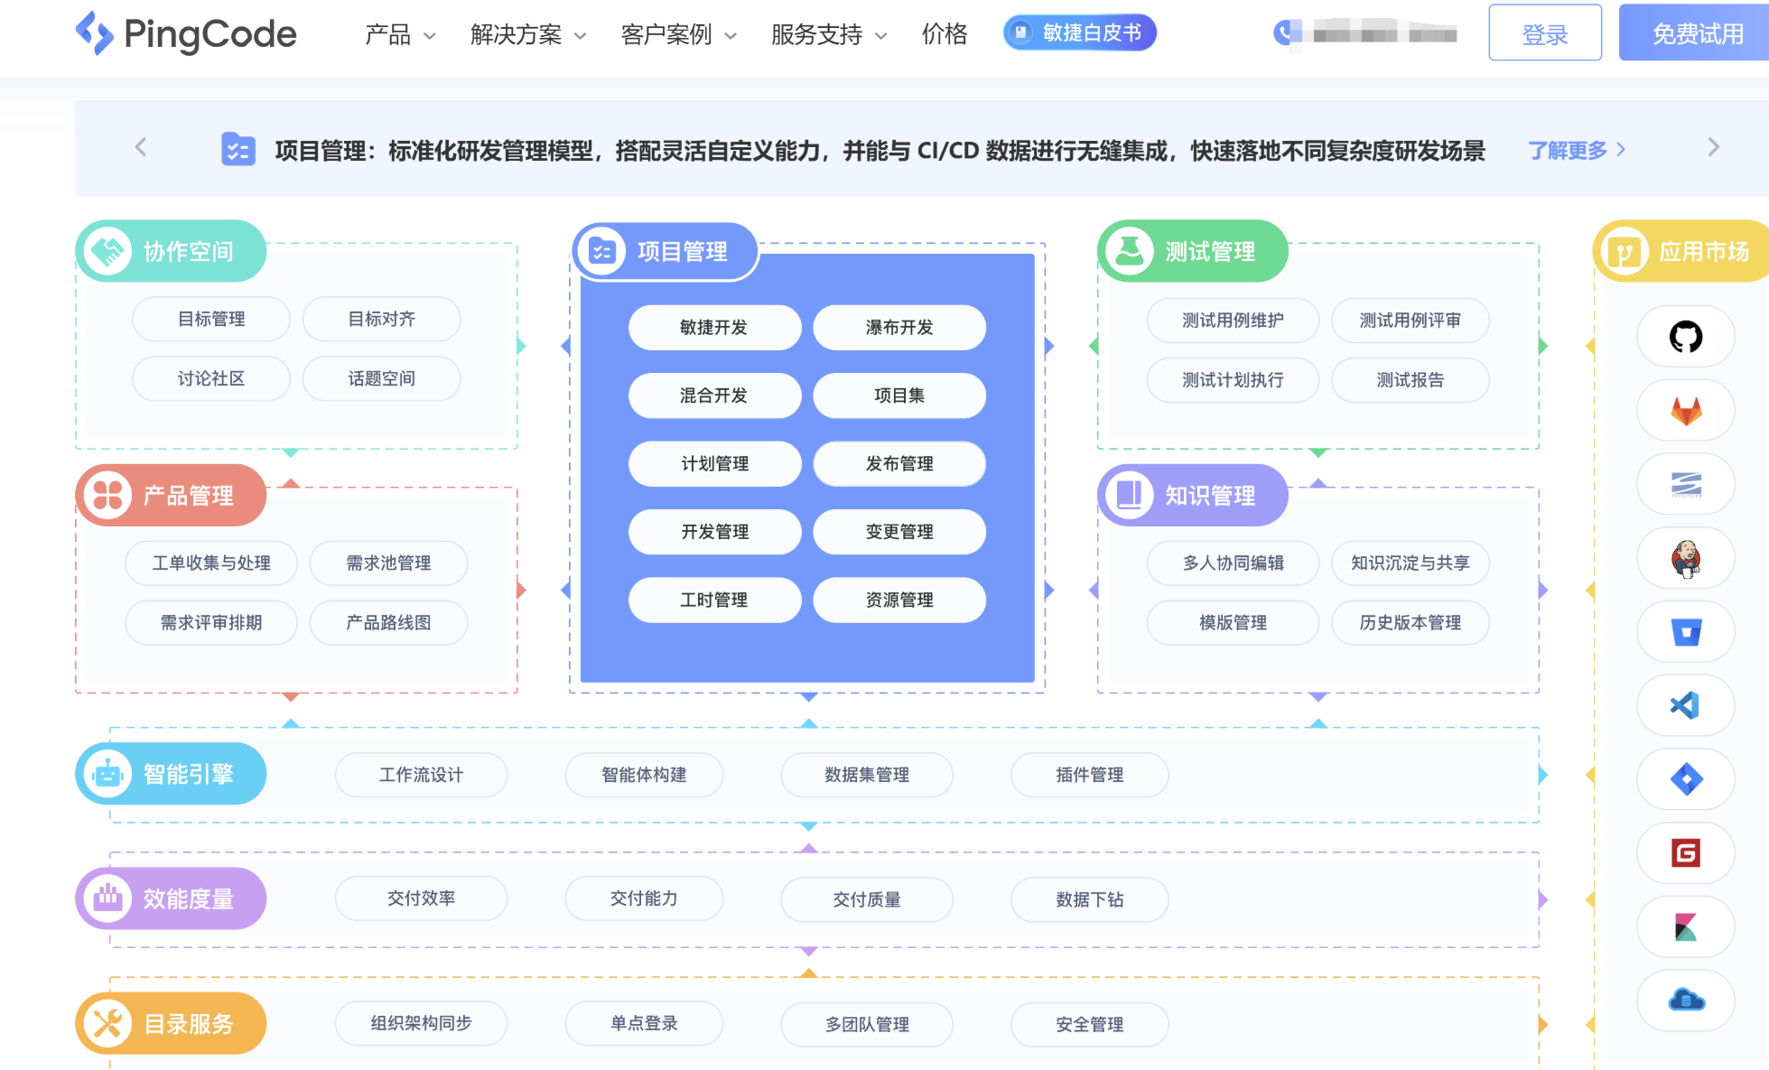Screen dimensions: 1769x1070
Task: Open the 解决方案 dropdown
Action: pyautogui.click(x=526, y=34)
